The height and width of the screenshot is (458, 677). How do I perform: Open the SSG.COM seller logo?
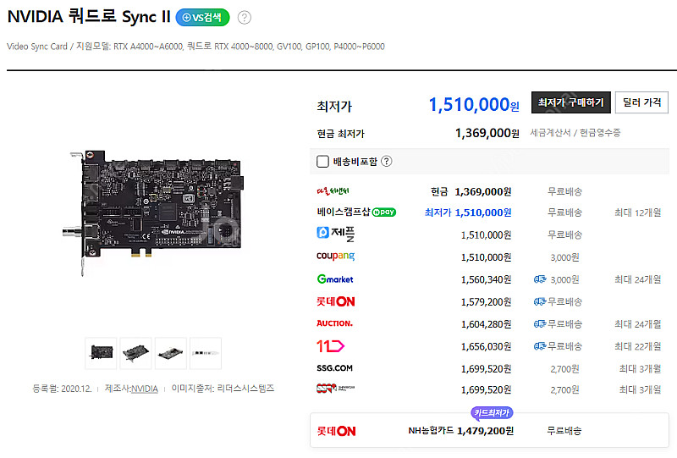(334, 368)
